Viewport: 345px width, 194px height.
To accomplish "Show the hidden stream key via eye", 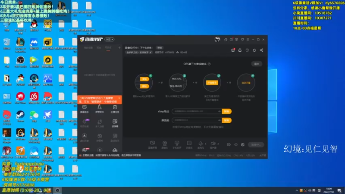I will click(x=220, y=120).
